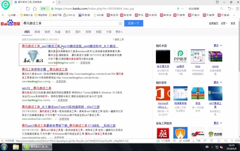Image resolution: width=240 pixels, height=151 pixels.
Task: Open 下载 downloads in status bar
Action: (196, 141)
